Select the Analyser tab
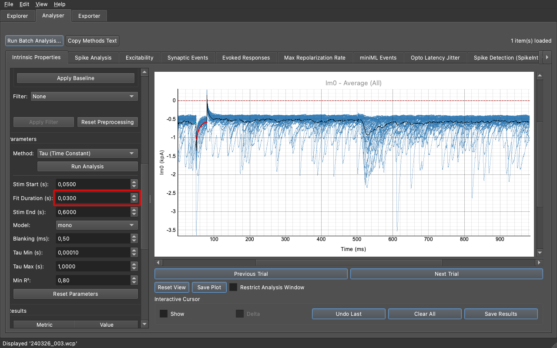The height and width of the screenshot is (348, 557). (53, 15)
